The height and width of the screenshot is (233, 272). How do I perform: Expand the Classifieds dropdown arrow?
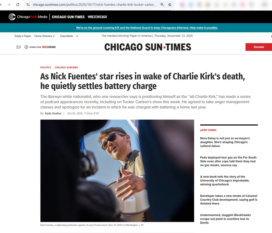pyautogui.click(x=77, y=36)
